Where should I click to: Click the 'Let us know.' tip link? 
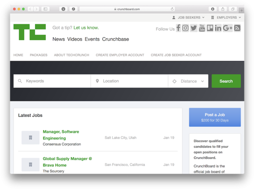[x=86, y=28]
